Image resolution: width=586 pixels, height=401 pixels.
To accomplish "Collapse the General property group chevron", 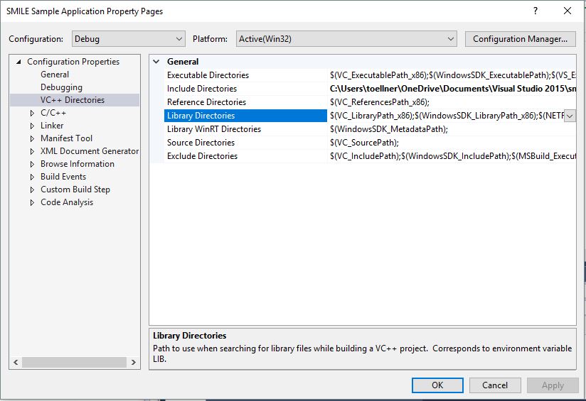I will [x=156, y=62].
